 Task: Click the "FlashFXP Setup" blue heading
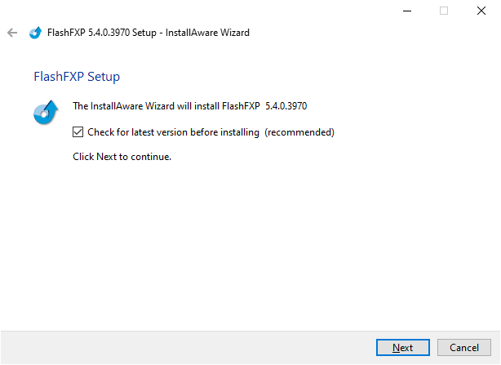coord(77,77)
